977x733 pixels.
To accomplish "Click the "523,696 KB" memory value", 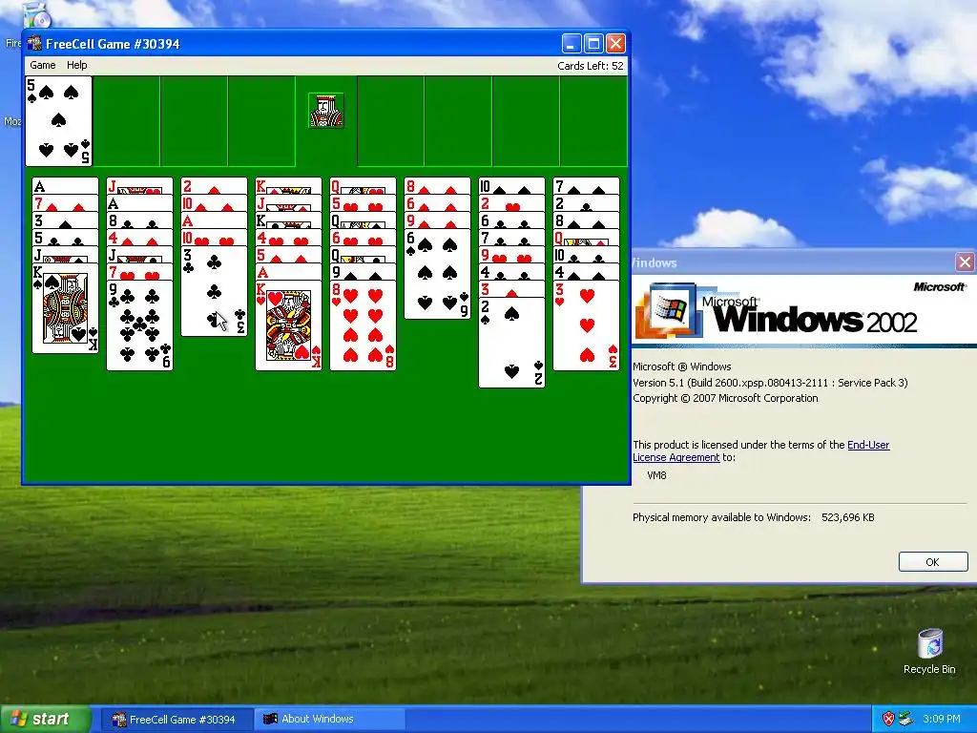I will click(x=847, y=517).
